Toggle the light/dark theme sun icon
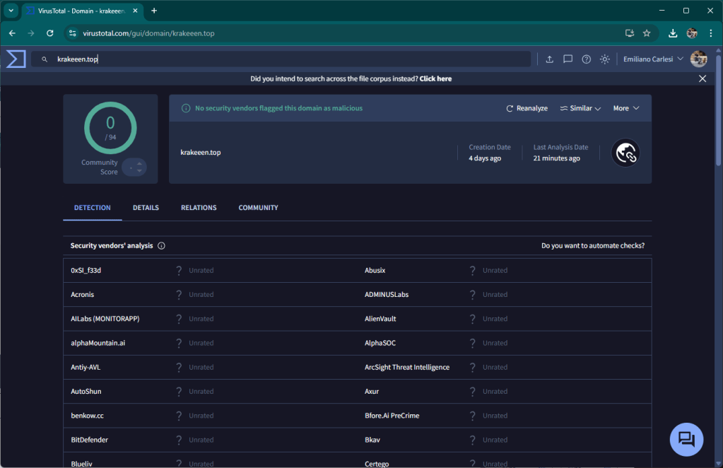723x468 pixels. pos(604,59)
